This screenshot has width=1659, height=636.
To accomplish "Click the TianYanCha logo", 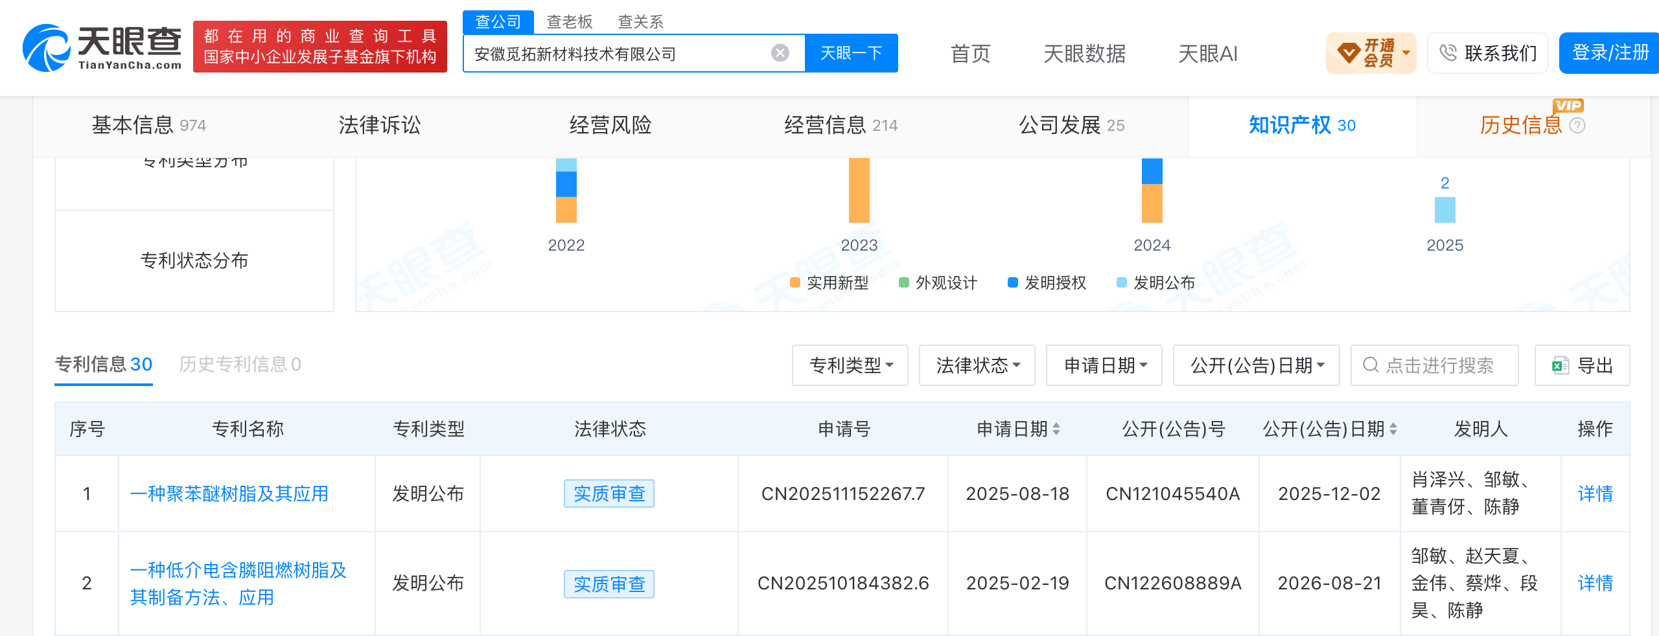I will [102, 48].
